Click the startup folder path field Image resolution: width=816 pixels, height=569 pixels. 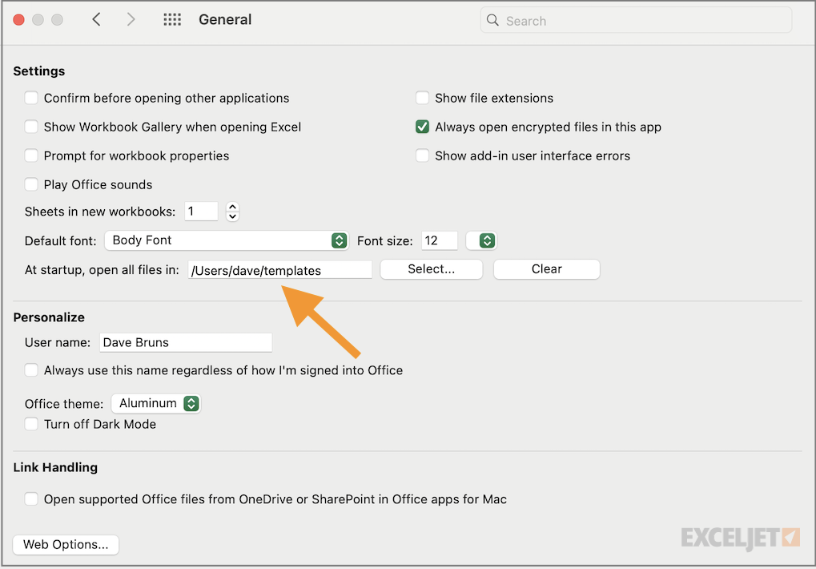tap(280, 269)
